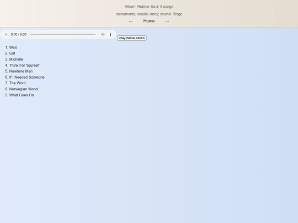Select the song Norwegian Wood
The width and height of the screenshot is (298, 223).
(x=24, y=89)
